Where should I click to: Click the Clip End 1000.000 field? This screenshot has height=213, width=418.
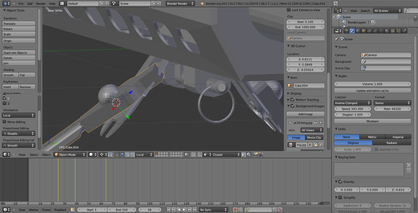click(305, 27)
